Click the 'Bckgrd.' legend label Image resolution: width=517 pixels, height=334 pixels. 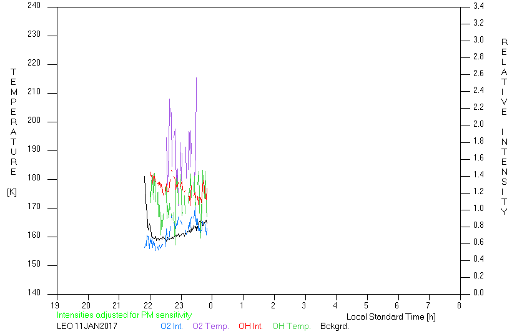[335, 326]
